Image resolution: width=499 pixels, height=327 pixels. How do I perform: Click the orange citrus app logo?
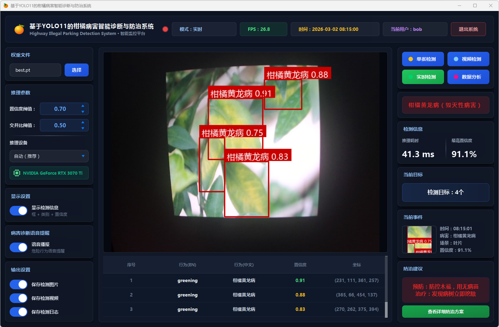coord(19,29)
